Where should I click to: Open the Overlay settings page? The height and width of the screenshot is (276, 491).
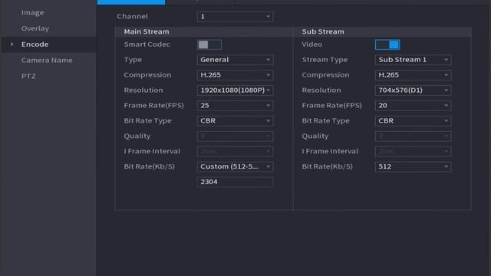(35, 28)
